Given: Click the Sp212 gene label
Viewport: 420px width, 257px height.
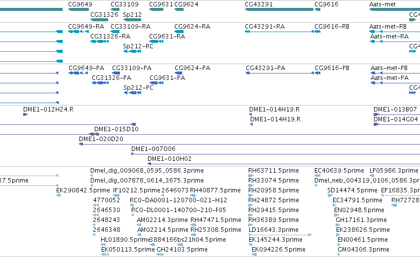Looking at the screenshot, I should (x=132, y=14).
